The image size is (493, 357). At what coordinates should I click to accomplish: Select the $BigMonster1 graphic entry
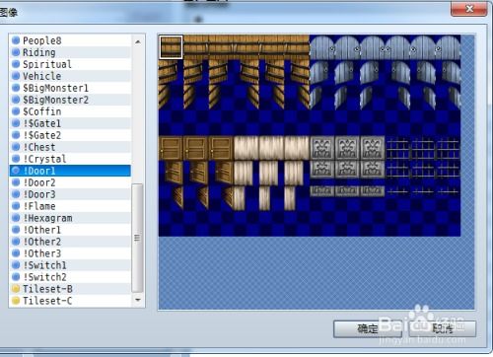70,88
